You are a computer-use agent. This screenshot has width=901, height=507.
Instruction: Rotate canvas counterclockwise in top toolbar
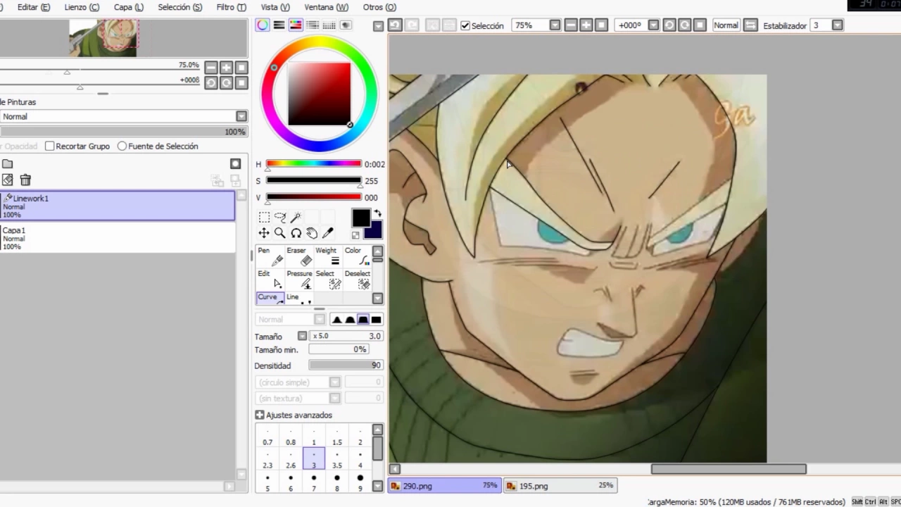point(669,25)
